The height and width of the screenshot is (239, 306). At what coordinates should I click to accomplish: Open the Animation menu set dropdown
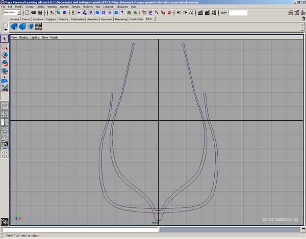[x=19, y=12]
